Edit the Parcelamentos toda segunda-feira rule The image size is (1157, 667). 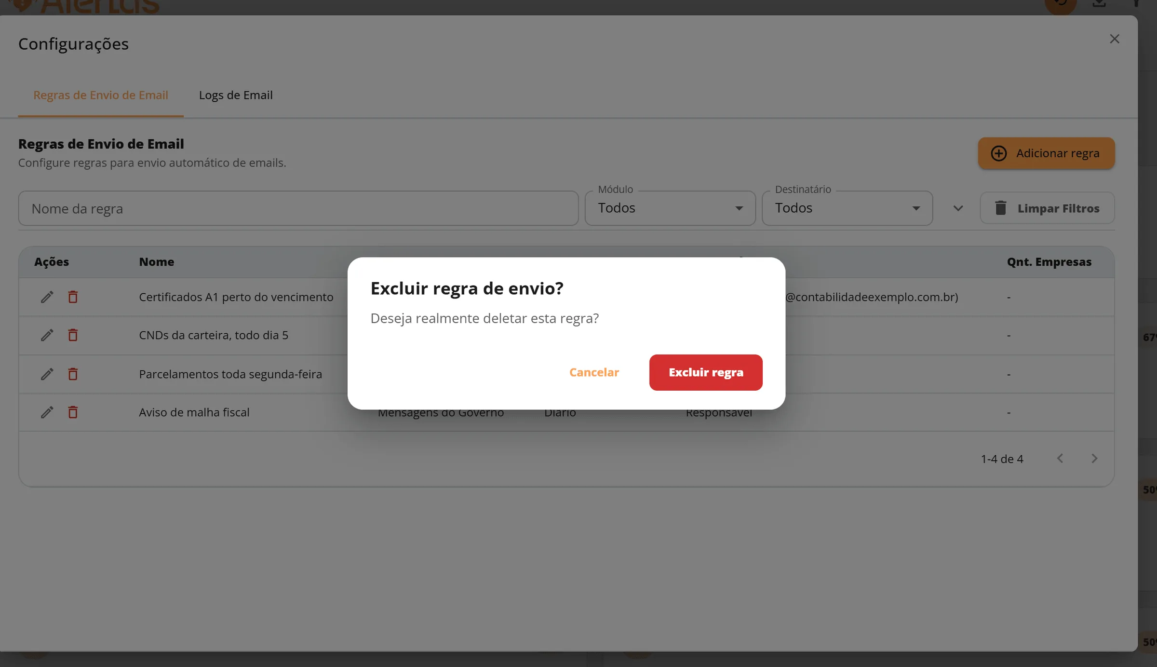[47, 374]
